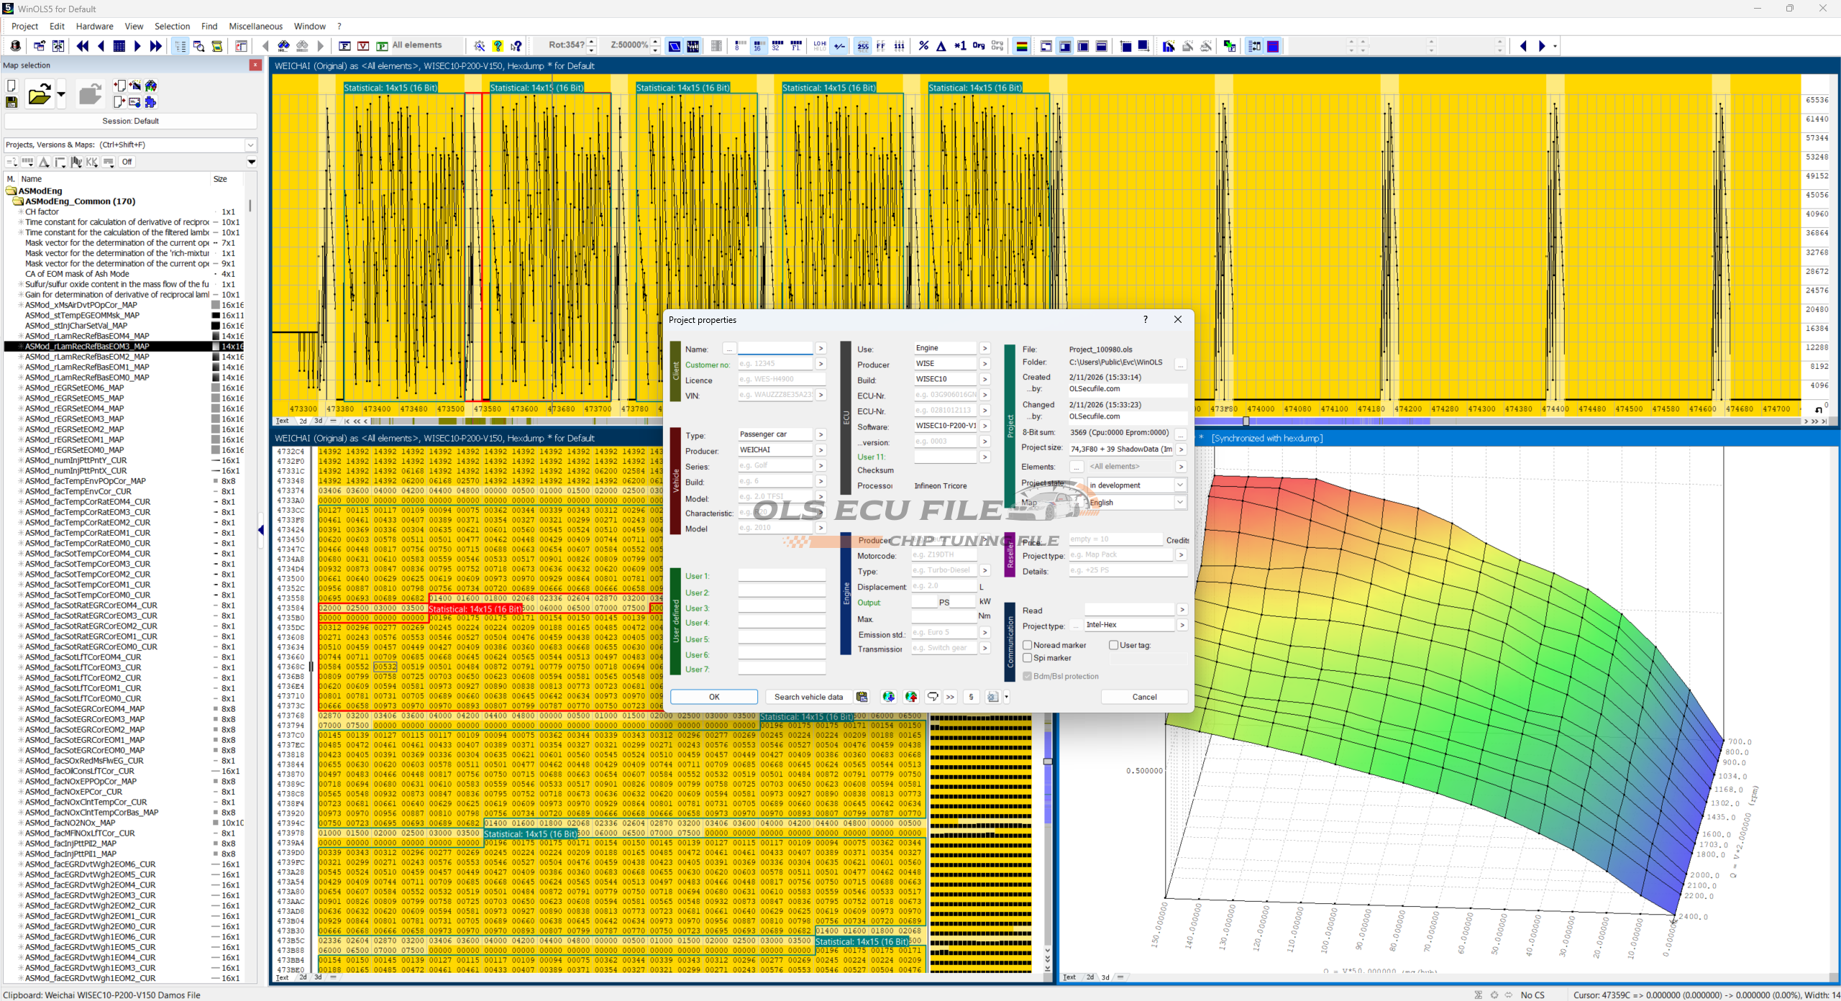Click the LoHi byte order icon
Screen dimensions: 1841x1001
coord(820,46)
